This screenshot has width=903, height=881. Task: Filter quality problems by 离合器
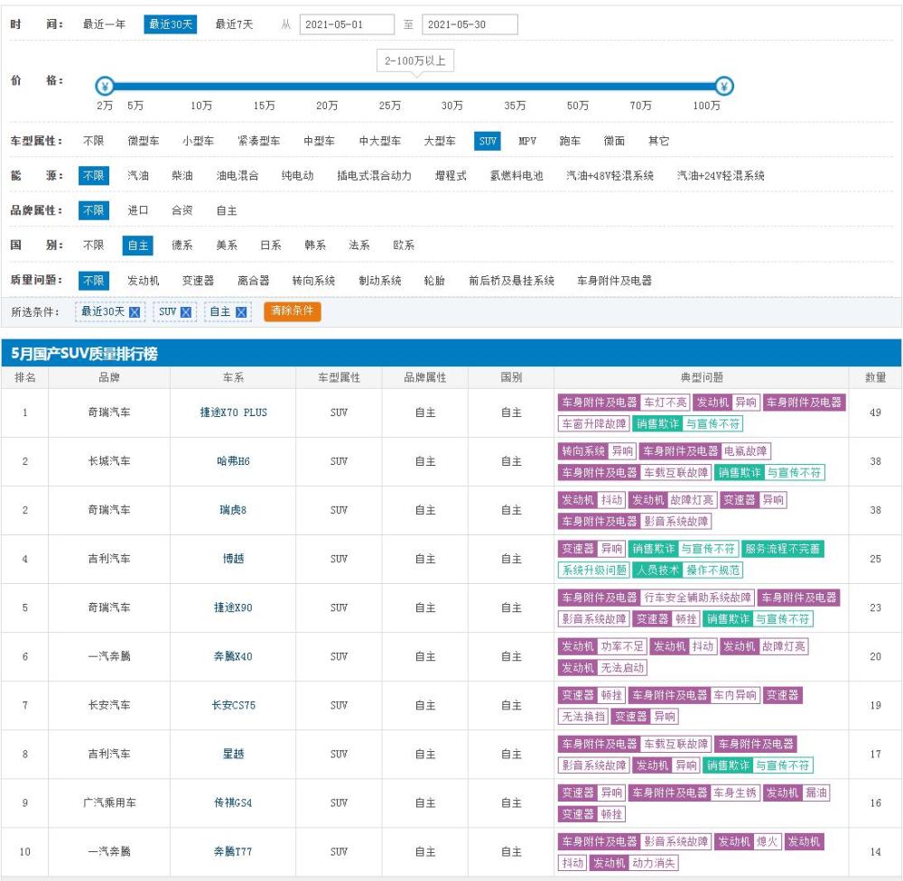pyautogui.click(x=254, y=281)
